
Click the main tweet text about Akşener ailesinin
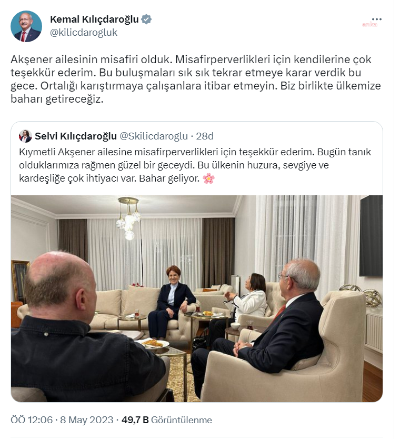coord(196,79)
